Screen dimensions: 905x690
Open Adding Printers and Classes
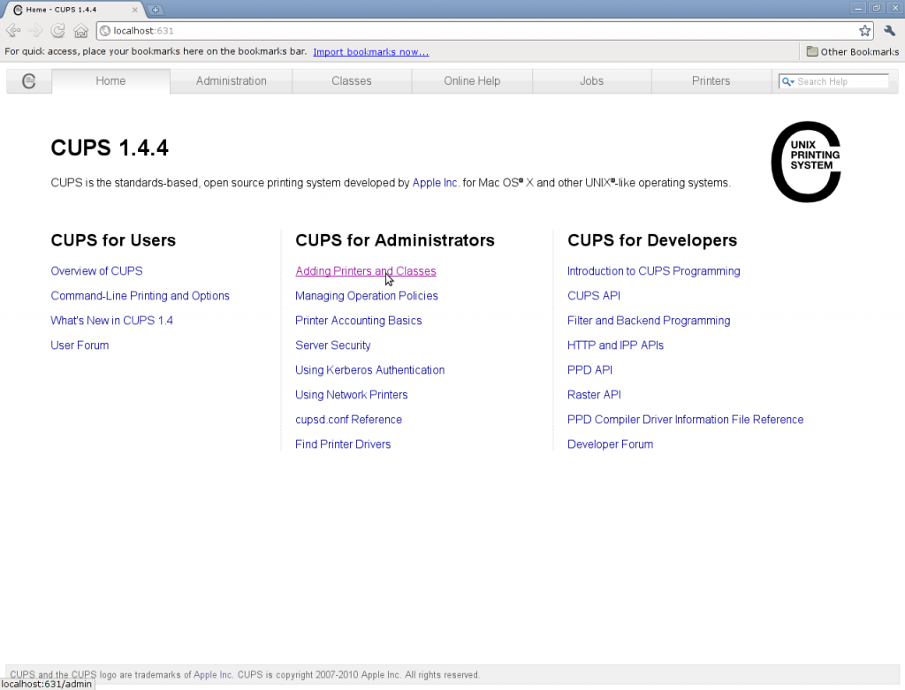click(x=366, y=271)
